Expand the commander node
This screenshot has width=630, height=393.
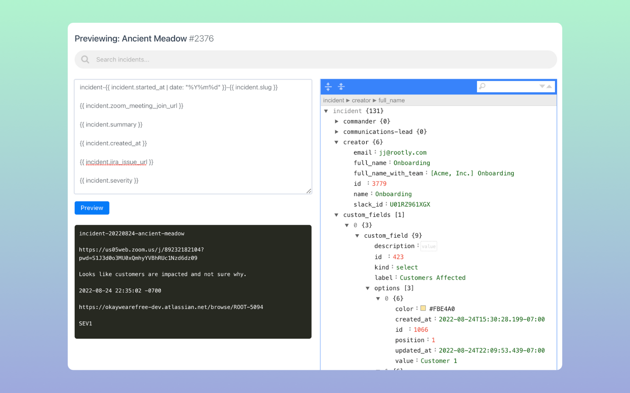point(337,121)
